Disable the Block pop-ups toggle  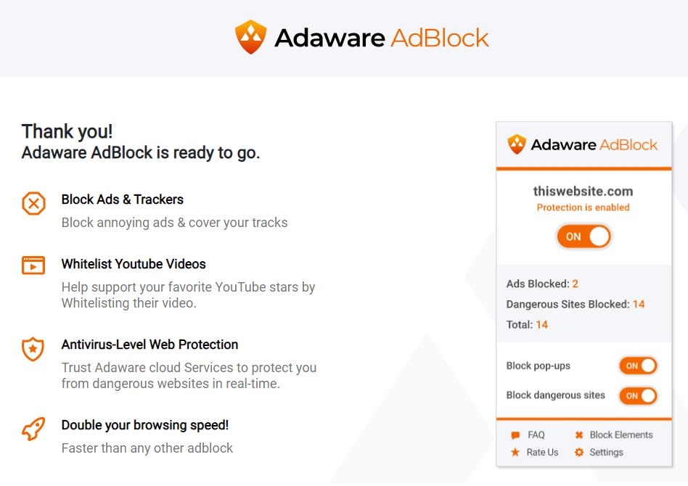(638, 366)
